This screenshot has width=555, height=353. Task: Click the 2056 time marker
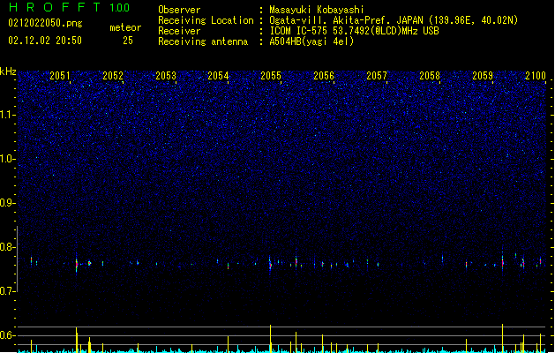(324, 75)
